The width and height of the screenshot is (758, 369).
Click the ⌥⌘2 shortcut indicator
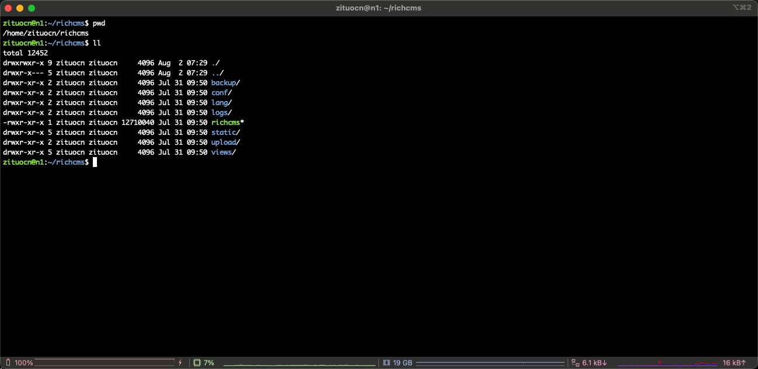[x=741, y=8]
